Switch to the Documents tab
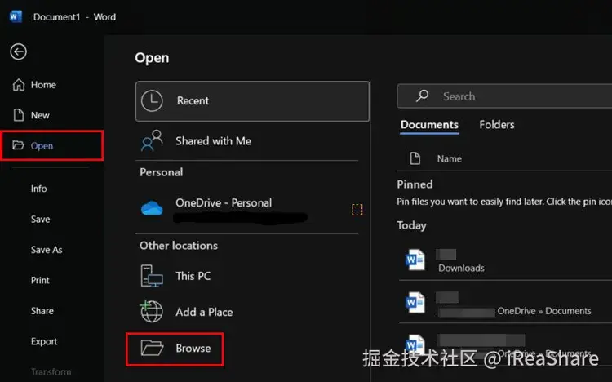 click(429, 125)
